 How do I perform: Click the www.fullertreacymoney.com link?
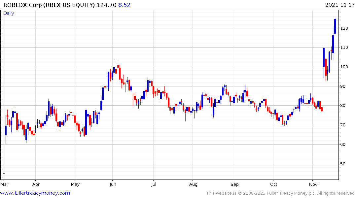(x=35, y=193)
